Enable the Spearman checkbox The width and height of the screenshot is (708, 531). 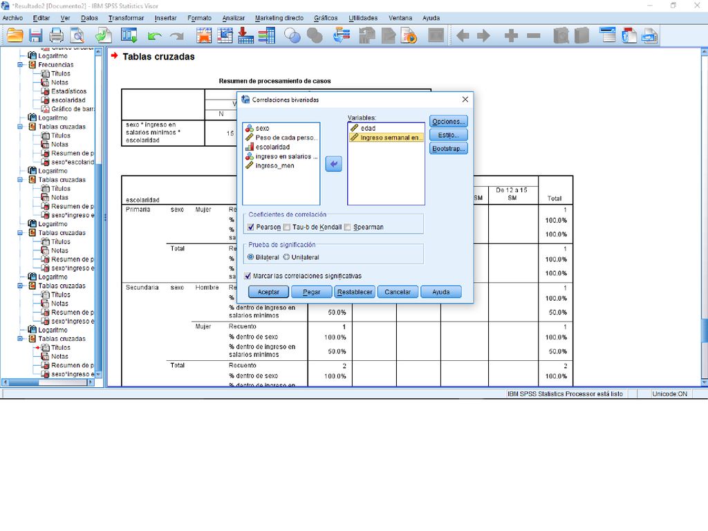347,227
